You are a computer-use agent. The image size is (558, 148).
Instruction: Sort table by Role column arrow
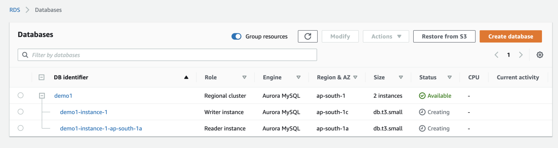pos(244,77)
